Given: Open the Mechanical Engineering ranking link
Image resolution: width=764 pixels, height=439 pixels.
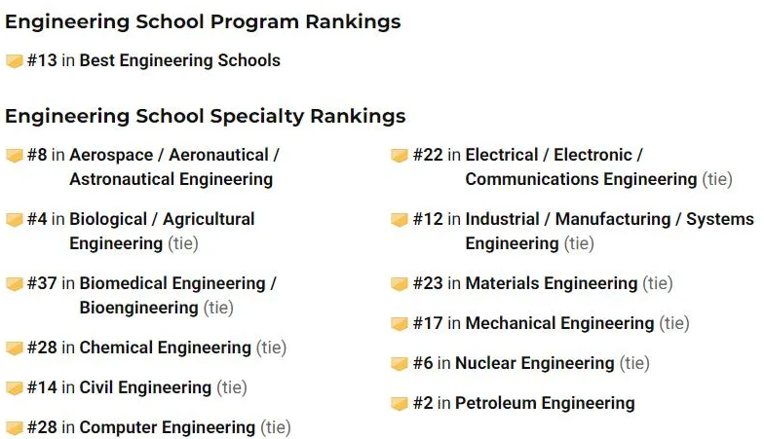Looking at the screenshot, I should pyautogui.click(x=558, y=323).
